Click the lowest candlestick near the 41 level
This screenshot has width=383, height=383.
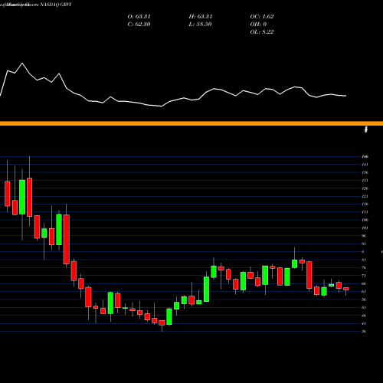pyautogui.click(x=162, y=322)
